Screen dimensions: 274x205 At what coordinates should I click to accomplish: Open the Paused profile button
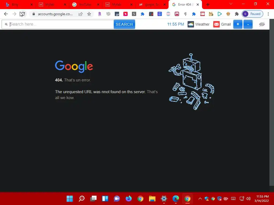253,14
